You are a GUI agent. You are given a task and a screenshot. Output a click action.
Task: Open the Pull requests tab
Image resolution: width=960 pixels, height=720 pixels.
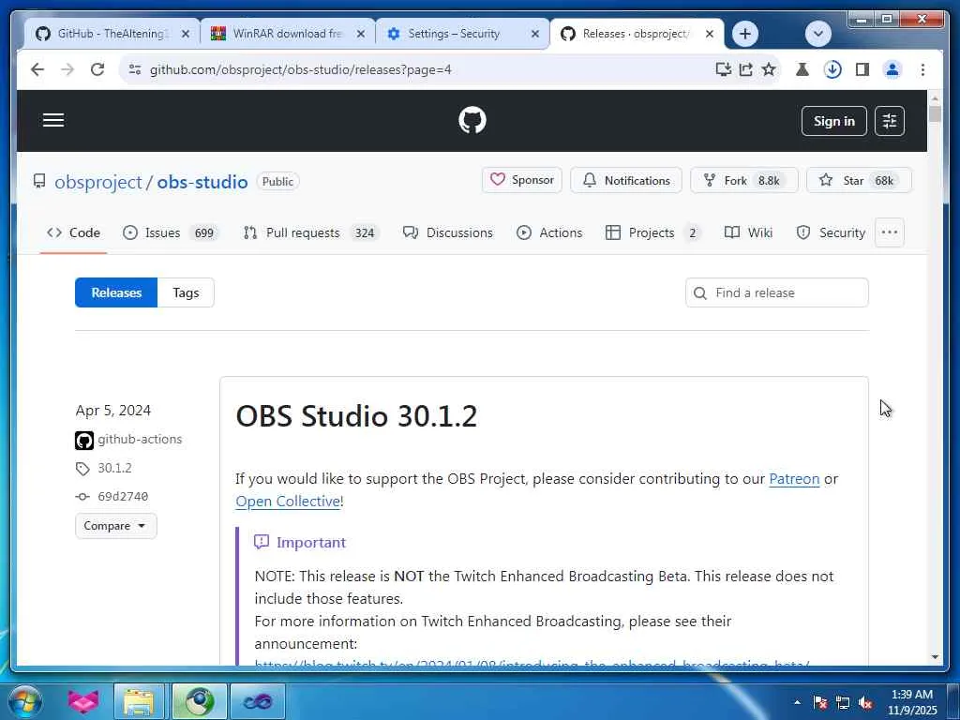click(311, 232)
